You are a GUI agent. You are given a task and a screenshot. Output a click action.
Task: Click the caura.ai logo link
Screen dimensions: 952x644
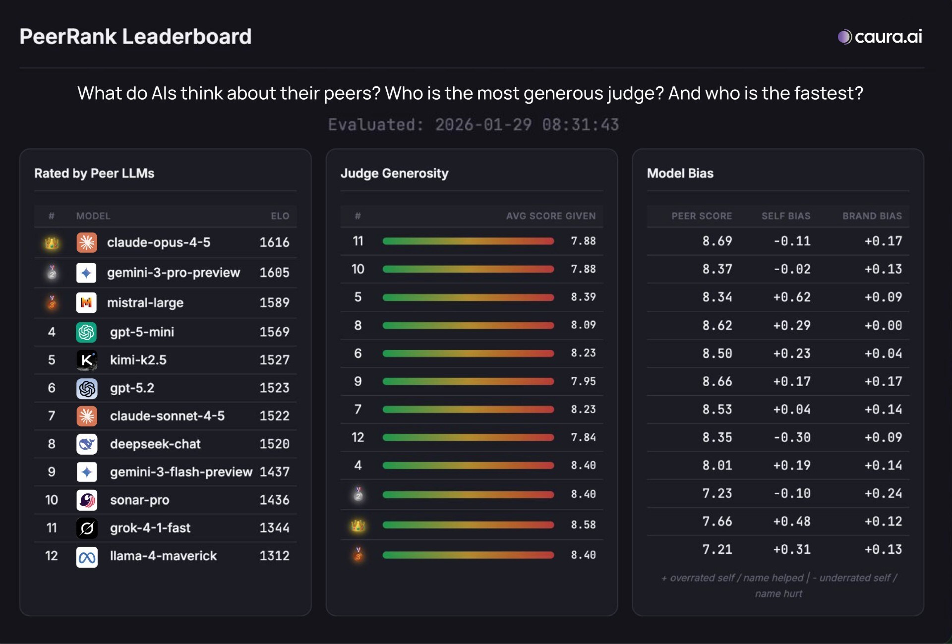880,37
